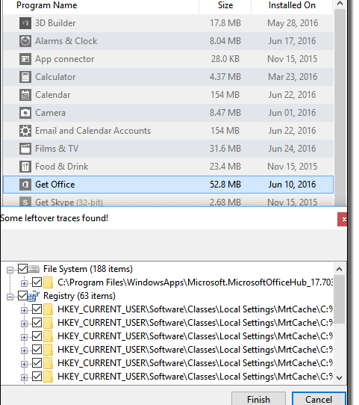
Task: Collapse the Registry tree node
Action: pos(10,297)
